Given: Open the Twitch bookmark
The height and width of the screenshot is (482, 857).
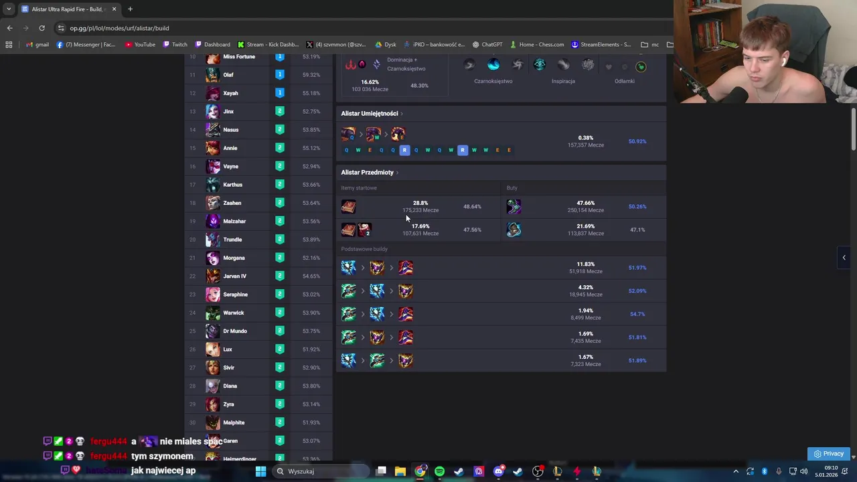Looking at the screenshot, I should point(175,45).
